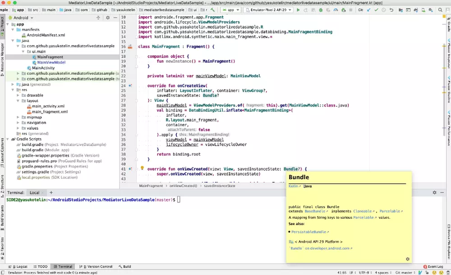Viewport: 451px width, 275px height.
Task: Click Git: master branch in status bar
Action: (x=405, y=272)
